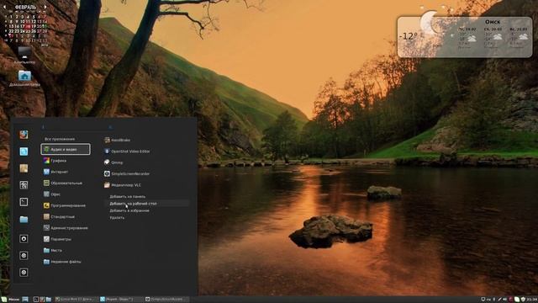The width and height of the screenshot is (538, 303).
Task: Select the Все приложения category
Action: 60,139
